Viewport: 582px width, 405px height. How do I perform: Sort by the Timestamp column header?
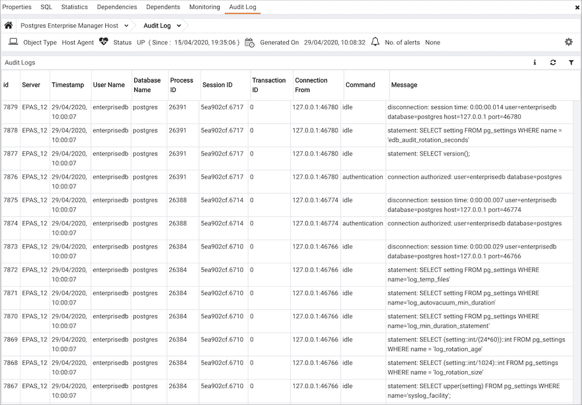[69, 85]
